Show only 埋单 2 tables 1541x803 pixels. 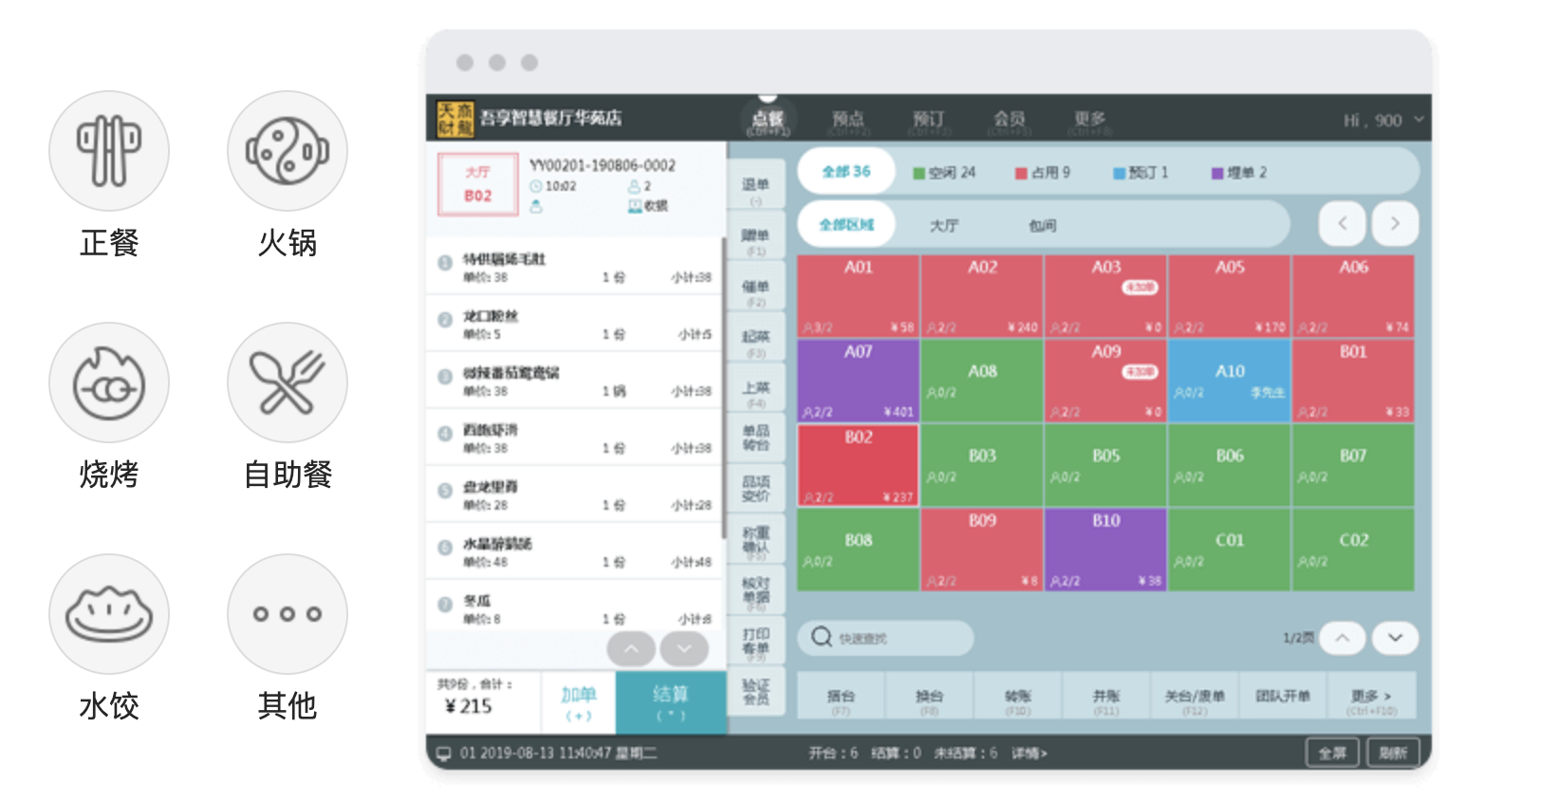click(1239, 173)
